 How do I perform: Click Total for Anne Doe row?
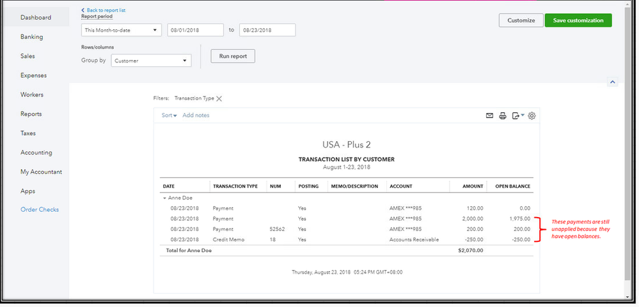[x=347, y=250]
